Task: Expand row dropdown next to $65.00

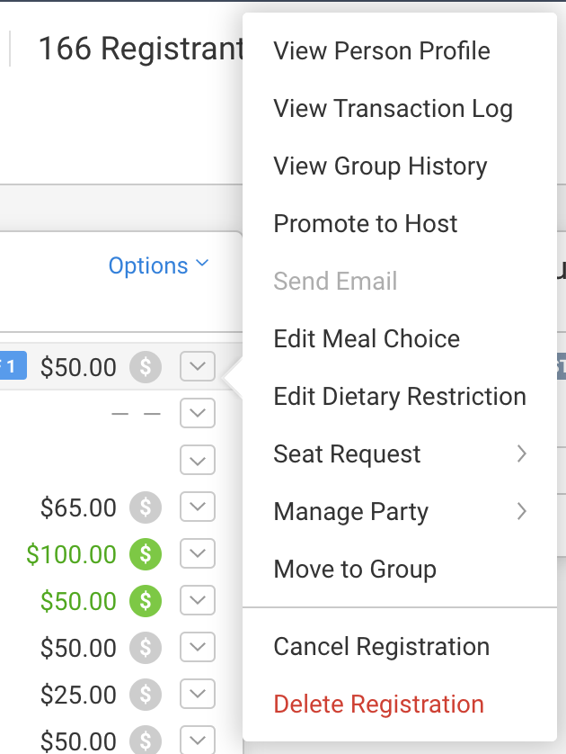Action: [x=198, y=507]
